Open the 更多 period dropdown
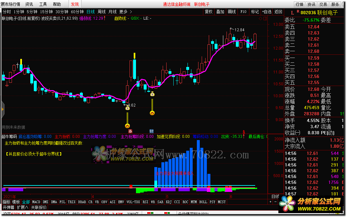Image resolution: width=347 pixels, height=217 pixels. click(123, 12)
